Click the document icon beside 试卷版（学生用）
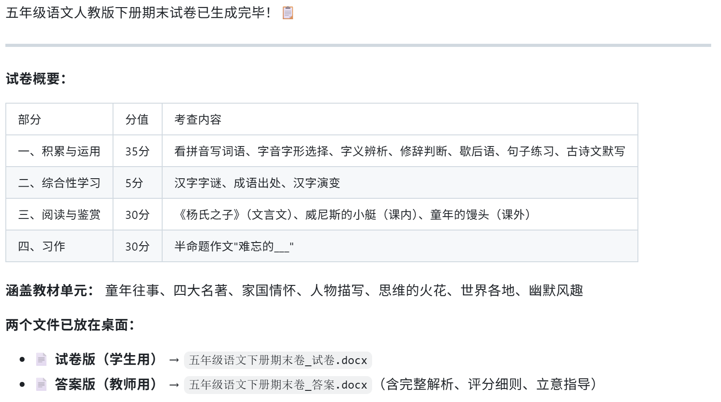The width and height of the screenshot is (721, 402). click(x=41, y=360)
